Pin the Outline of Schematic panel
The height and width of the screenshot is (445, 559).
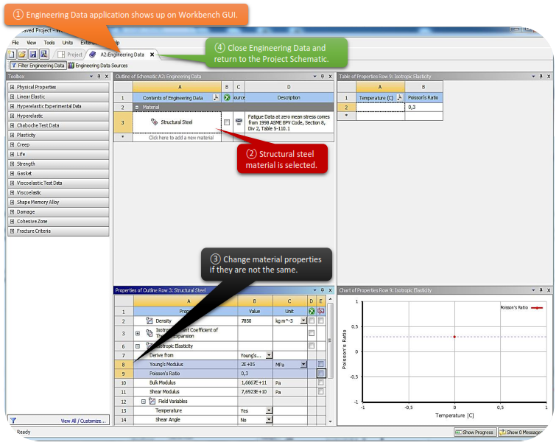323,77
